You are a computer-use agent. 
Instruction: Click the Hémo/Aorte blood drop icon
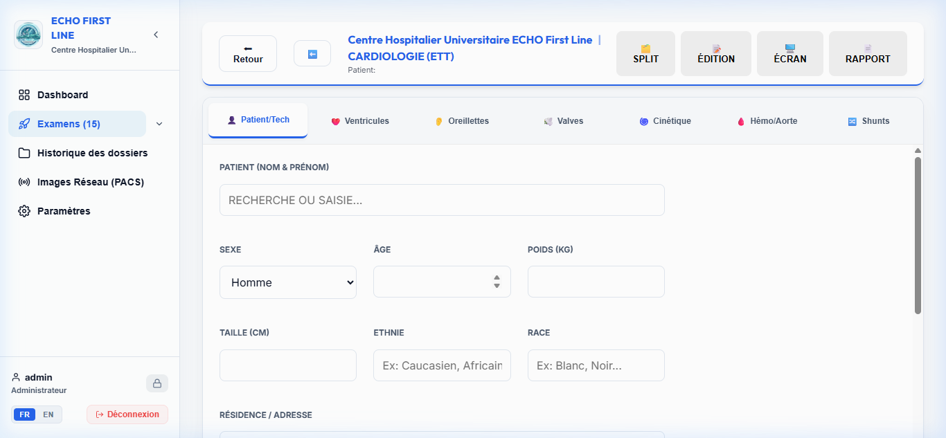pos(741,121)
